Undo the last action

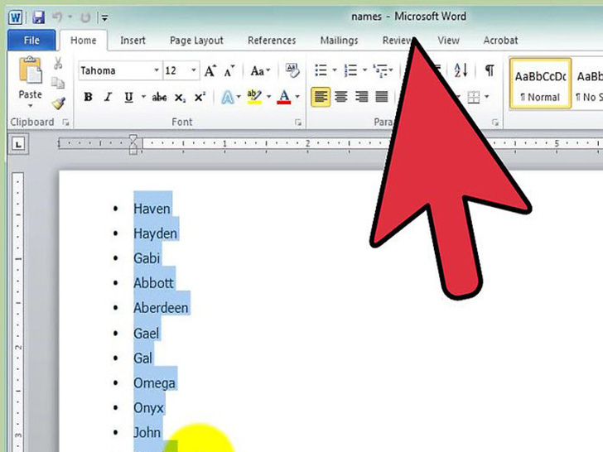pyautogui.click(x=57, y=17)
